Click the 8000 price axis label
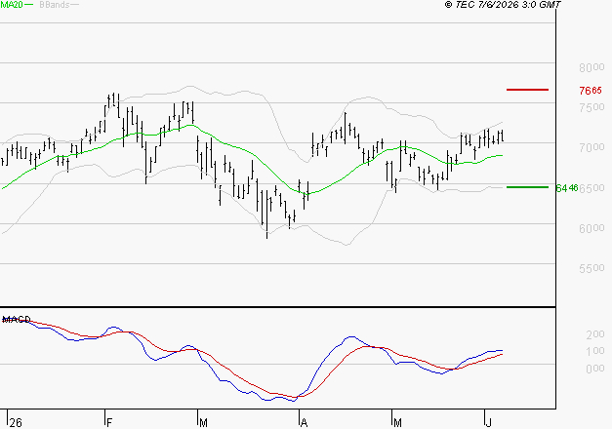 click(592, 67)
